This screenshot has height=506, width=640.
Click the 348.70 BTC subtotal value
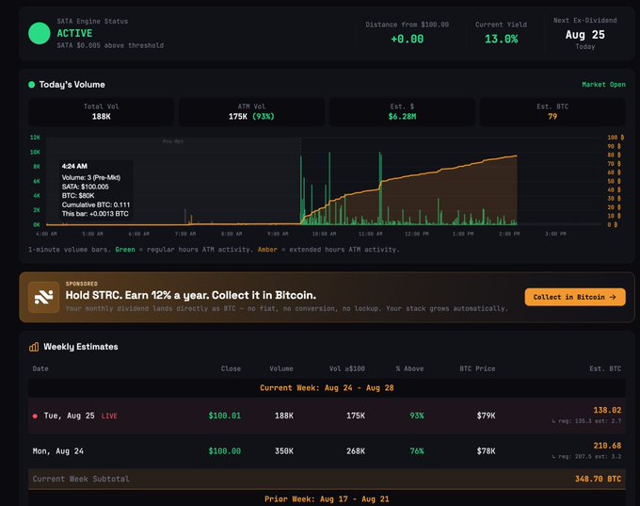click(x=598, y=479)
